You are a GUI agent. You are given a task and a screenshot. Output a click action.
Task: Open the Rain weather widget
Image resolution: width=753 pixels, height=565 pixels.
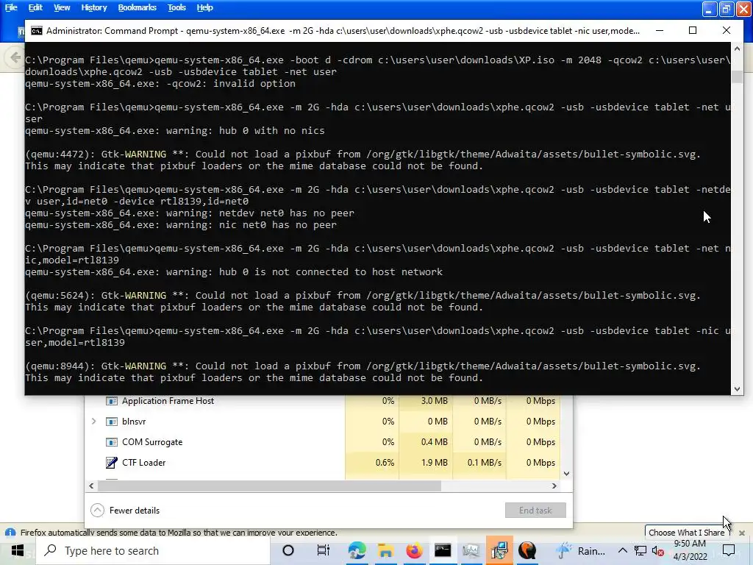pyautogui.click(x=579, y=550)
